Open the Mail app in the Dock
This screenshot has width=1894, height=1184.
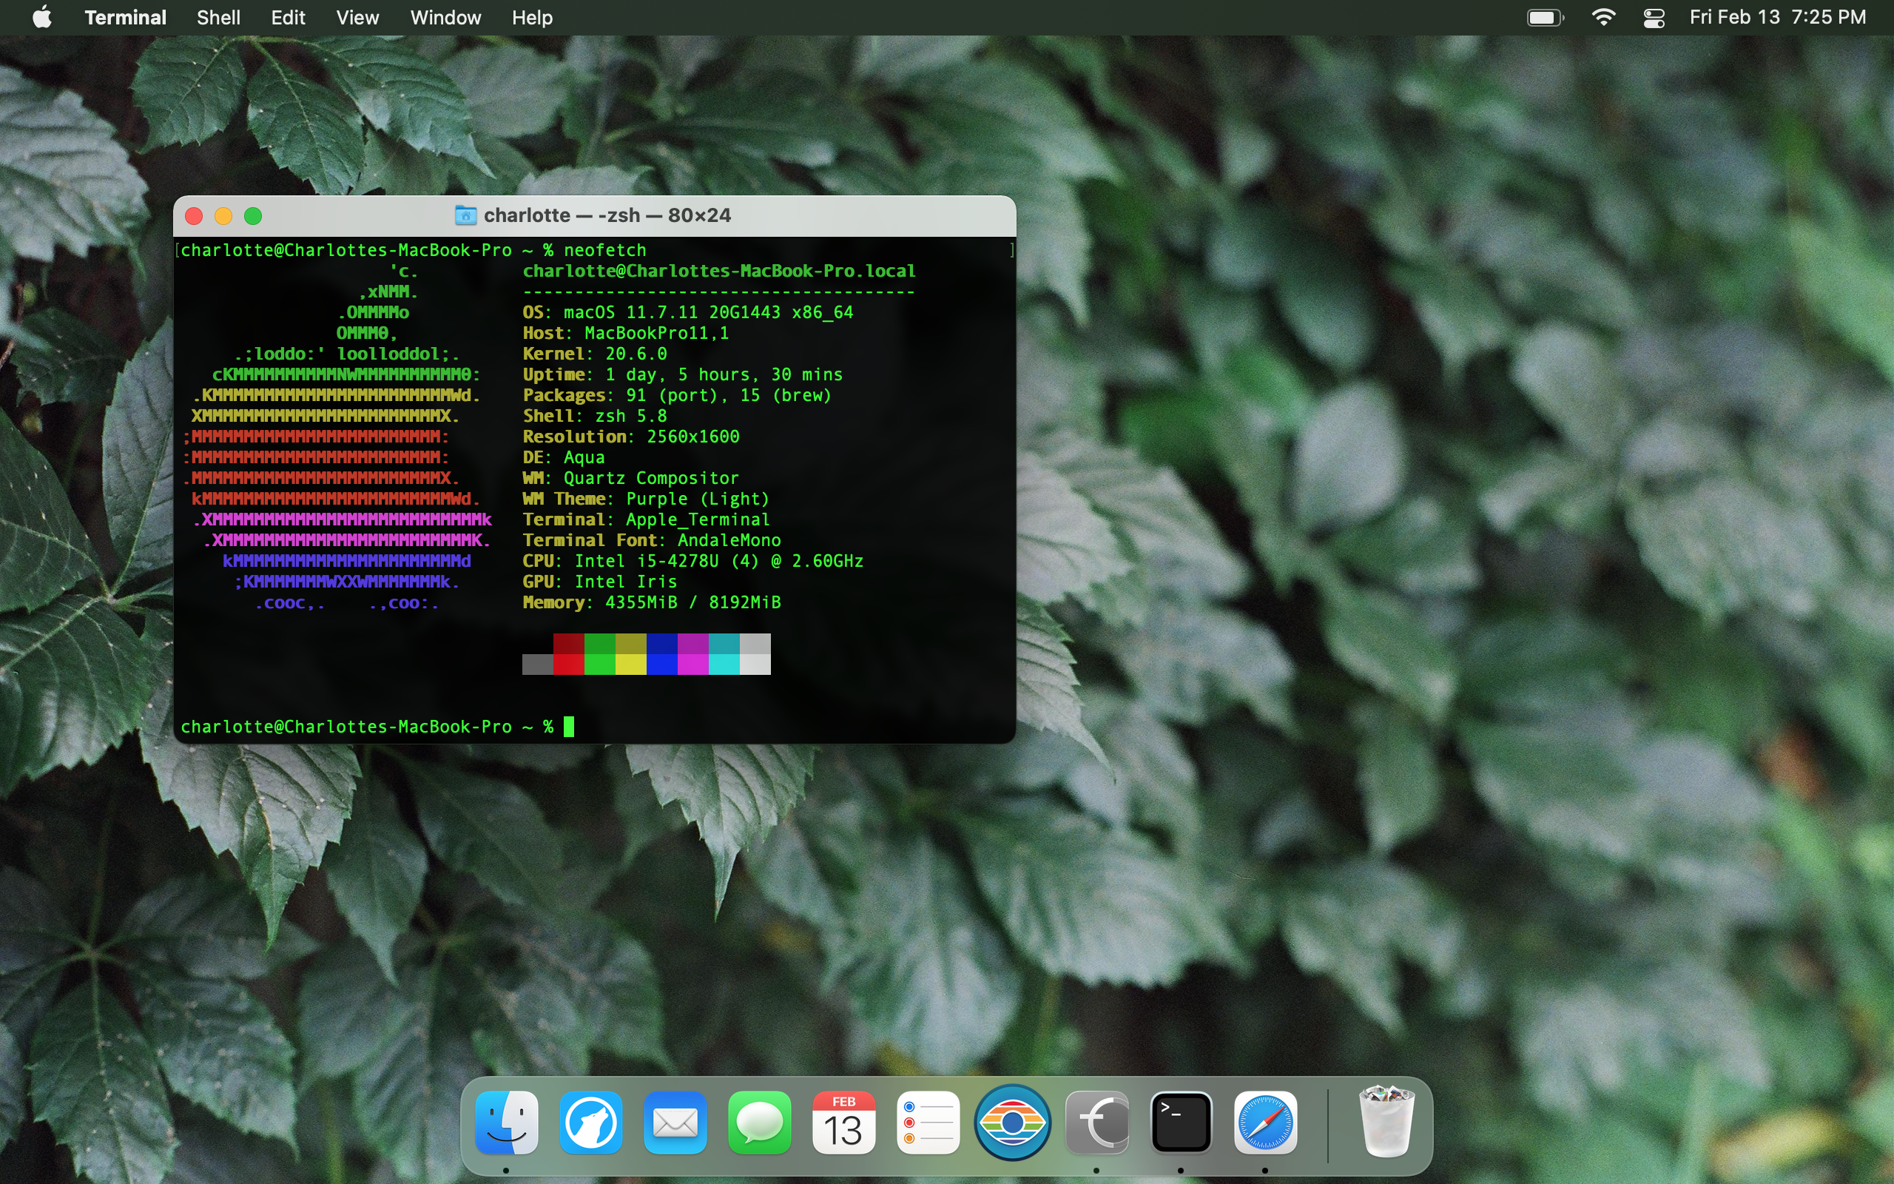[x=675, y=1124]
